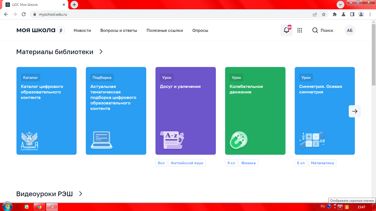Open Вопросы и ответы menu item
The image size is (376, 211).
coord(119,30)
